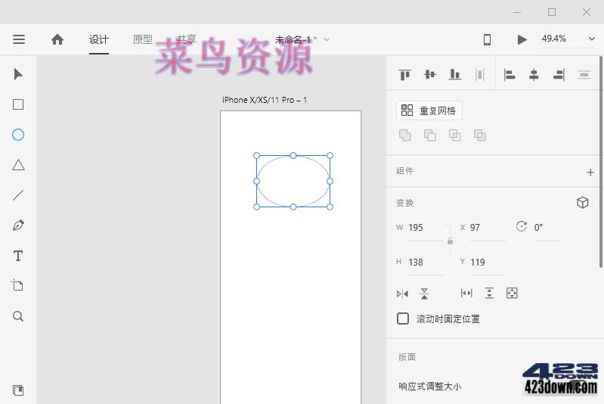Expand the zoom level dropdown chevron
Image resolution: width=604 pixels, height=404 pixels.
[x=592, y=39]
